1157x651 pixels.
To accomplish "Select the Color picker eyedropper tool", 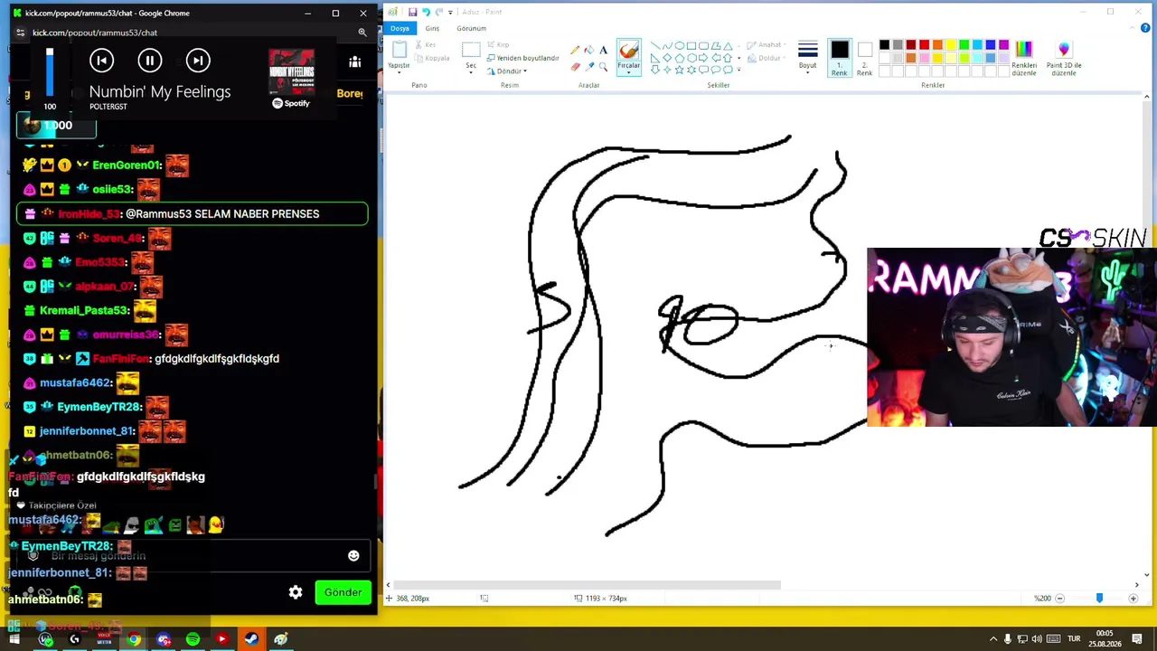I will tap(589, 66).
